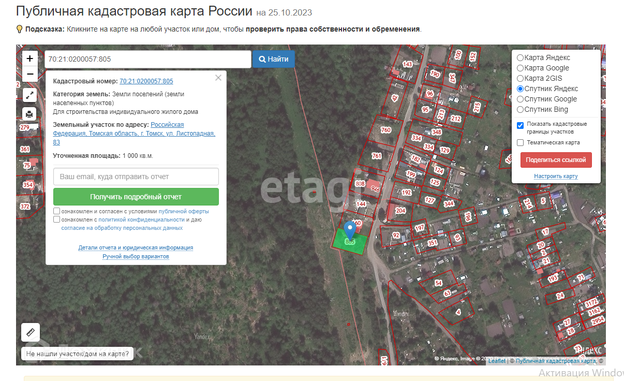Open согласие на обработку персональных данных link
This screenshot has height=381, width=624.
click(x=122, y=228)
